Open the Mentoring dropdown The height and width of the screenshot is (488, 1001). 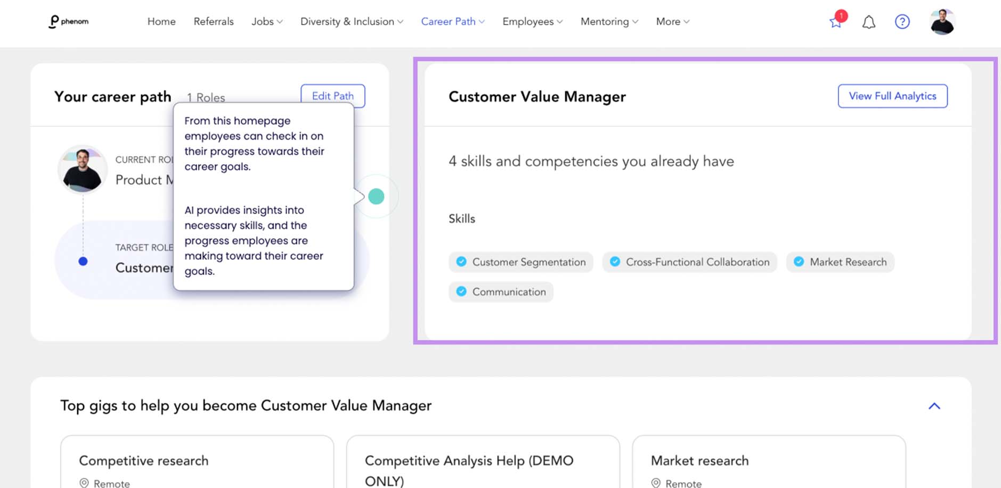tap(609, 22)
